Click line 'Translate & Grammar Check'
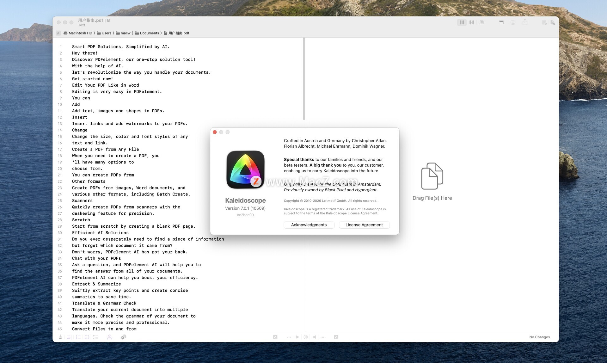 104,303
